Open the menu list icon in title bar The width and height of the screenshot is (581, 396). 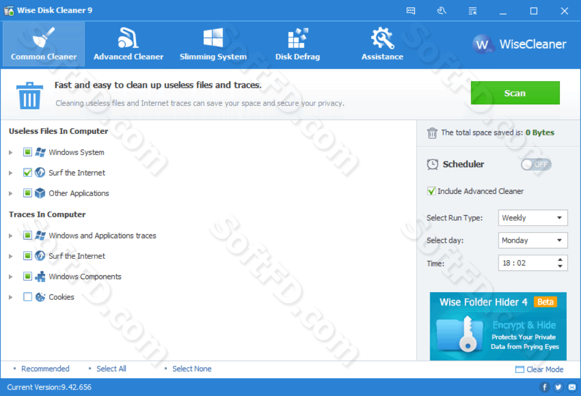point(472,11)
